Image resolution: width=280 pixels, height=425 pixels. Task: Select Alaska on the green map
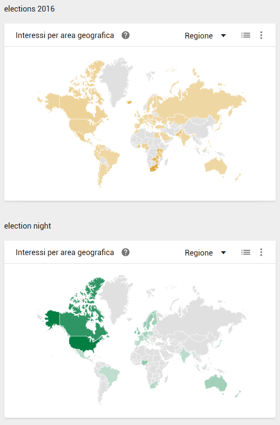tap(52, 320)
